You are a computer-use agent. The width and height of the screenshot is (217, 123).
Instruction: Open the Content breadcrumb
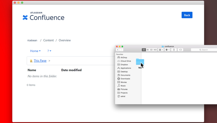point(48,40)
